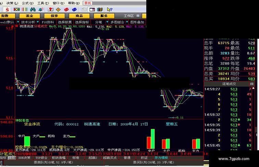
Task: Click the 基金 yellow button
Action: tap(29, 16)
